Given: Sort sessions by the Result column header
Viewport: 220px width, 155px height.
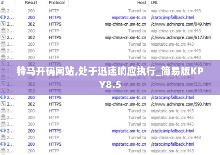Looking at the screenshot, I should pyautogui.click(x=31, y=3).
